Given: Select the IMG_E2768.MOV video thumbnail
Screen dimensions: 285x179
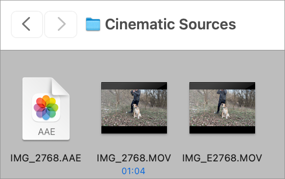Looking at the screenshot, I should [222, 108].
